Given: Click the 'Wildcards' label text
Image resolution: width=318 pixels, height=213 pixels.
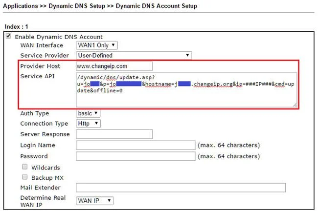Looking at the screenshot, I should 45,168.
